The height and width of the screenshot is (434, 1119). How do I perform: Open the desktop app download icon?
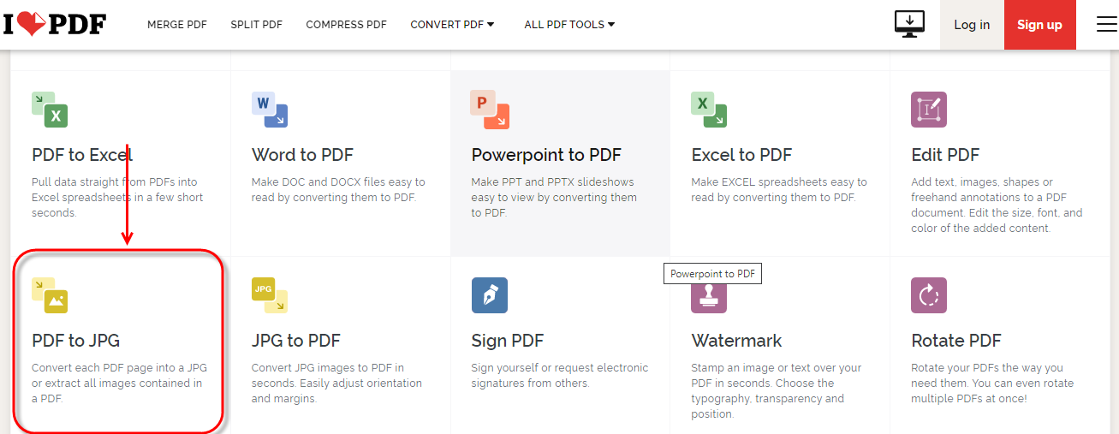pos(909,24)
